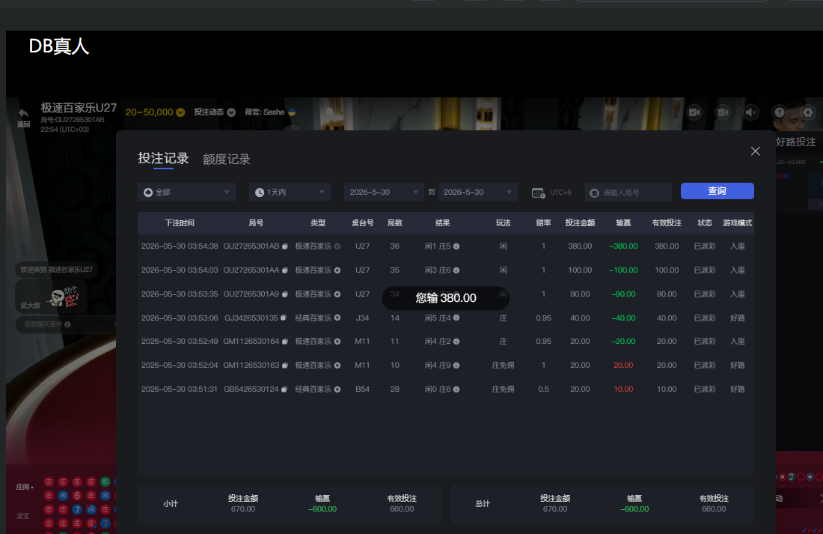Click the 输赢 column header

click(623, 223)
